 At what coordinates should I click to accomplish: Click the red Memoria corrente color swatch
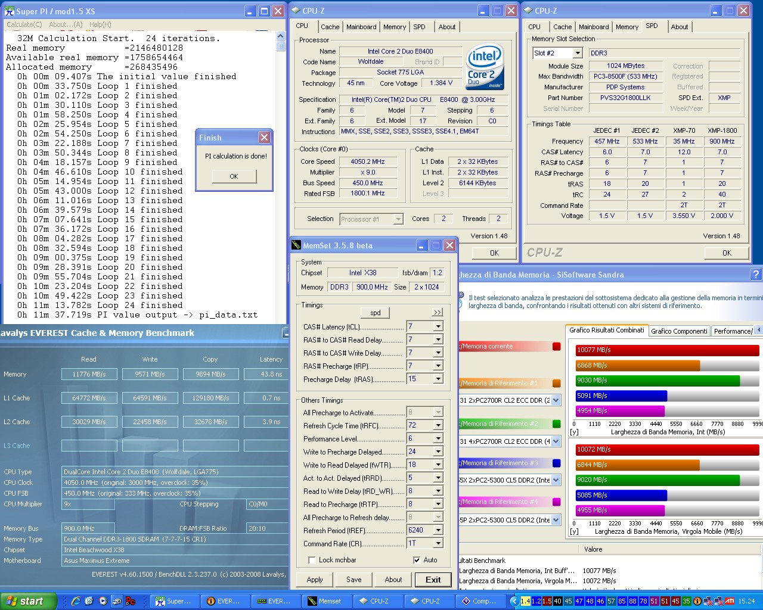[x=556, y=346]
